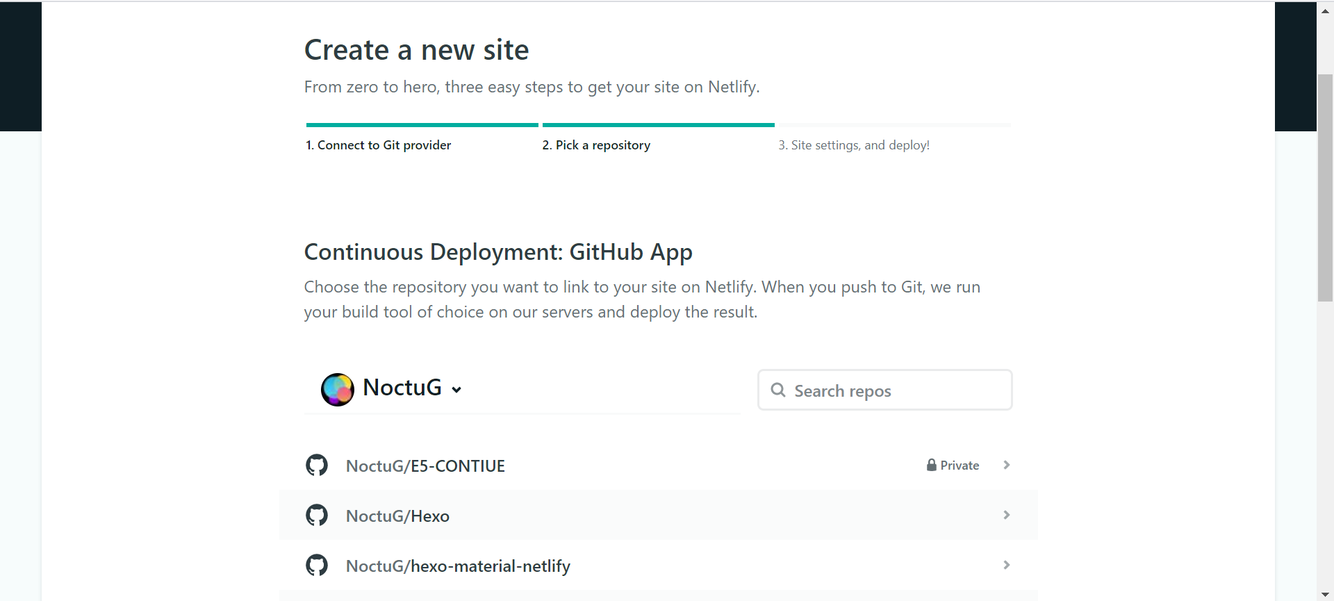Click the Private label on E5-CONTIUE row

pos(960,466)
